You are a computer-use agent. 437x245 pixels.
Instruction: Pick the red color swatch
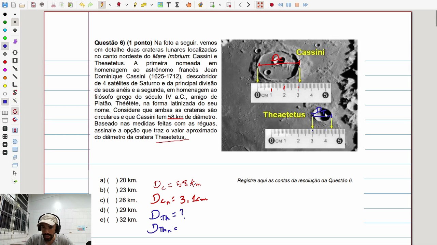coord(5,62)
